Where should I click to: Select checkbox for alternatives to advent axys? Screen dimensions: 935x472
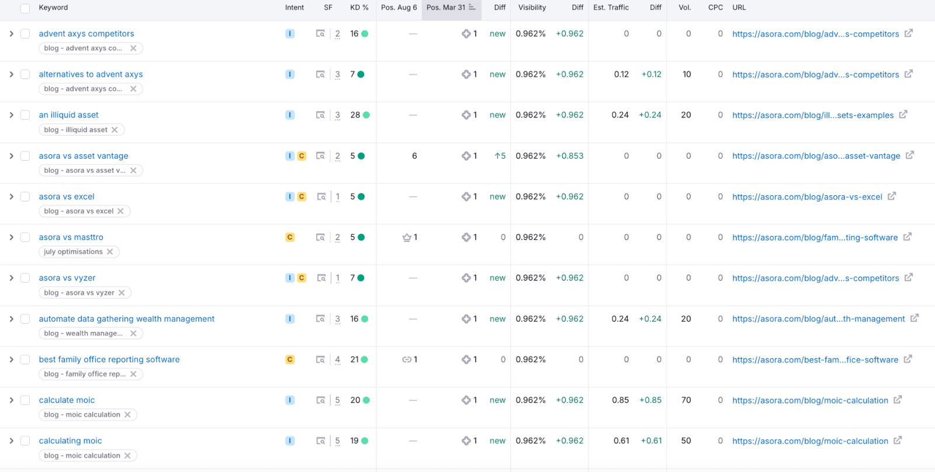[25, 74]
